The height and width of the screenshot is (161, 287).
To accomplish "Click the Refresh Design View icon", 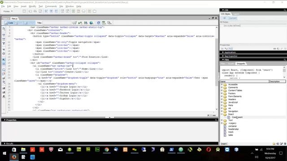I will click(99, 23).
